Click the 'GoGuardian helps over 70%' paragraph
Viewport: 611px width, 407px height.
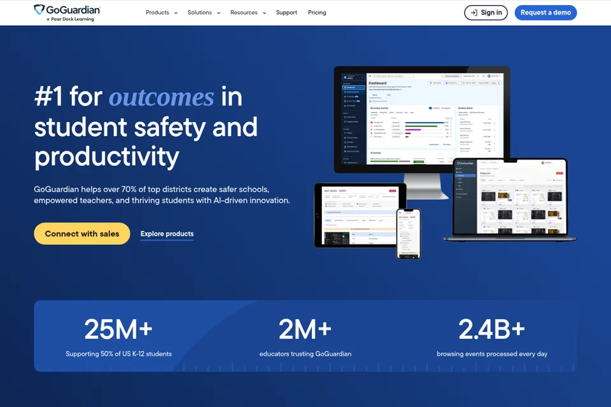point(162,195)
